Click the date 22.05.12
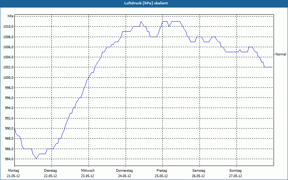 click(x=50, y=176)
